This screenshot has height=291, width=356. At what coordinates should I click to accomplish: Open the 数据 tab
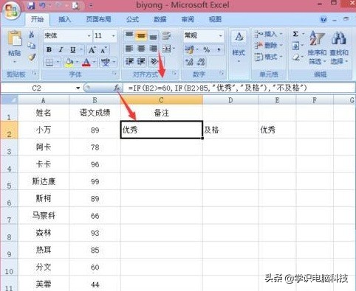[x=160, y=19]
